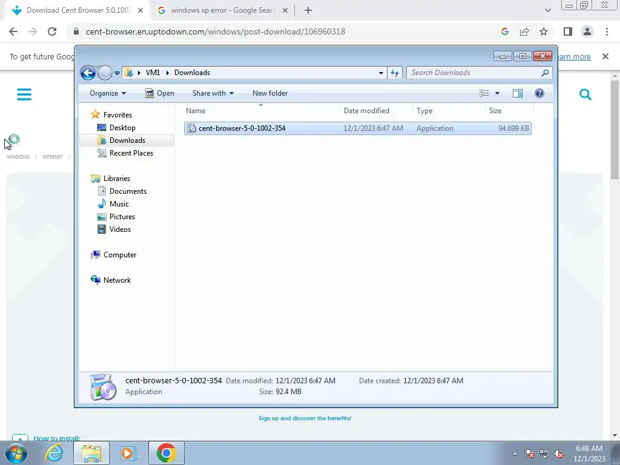The height and width of the screenshot is (465, 620).
Task: Open address bar history dropdown arrow
Action: 381,73
